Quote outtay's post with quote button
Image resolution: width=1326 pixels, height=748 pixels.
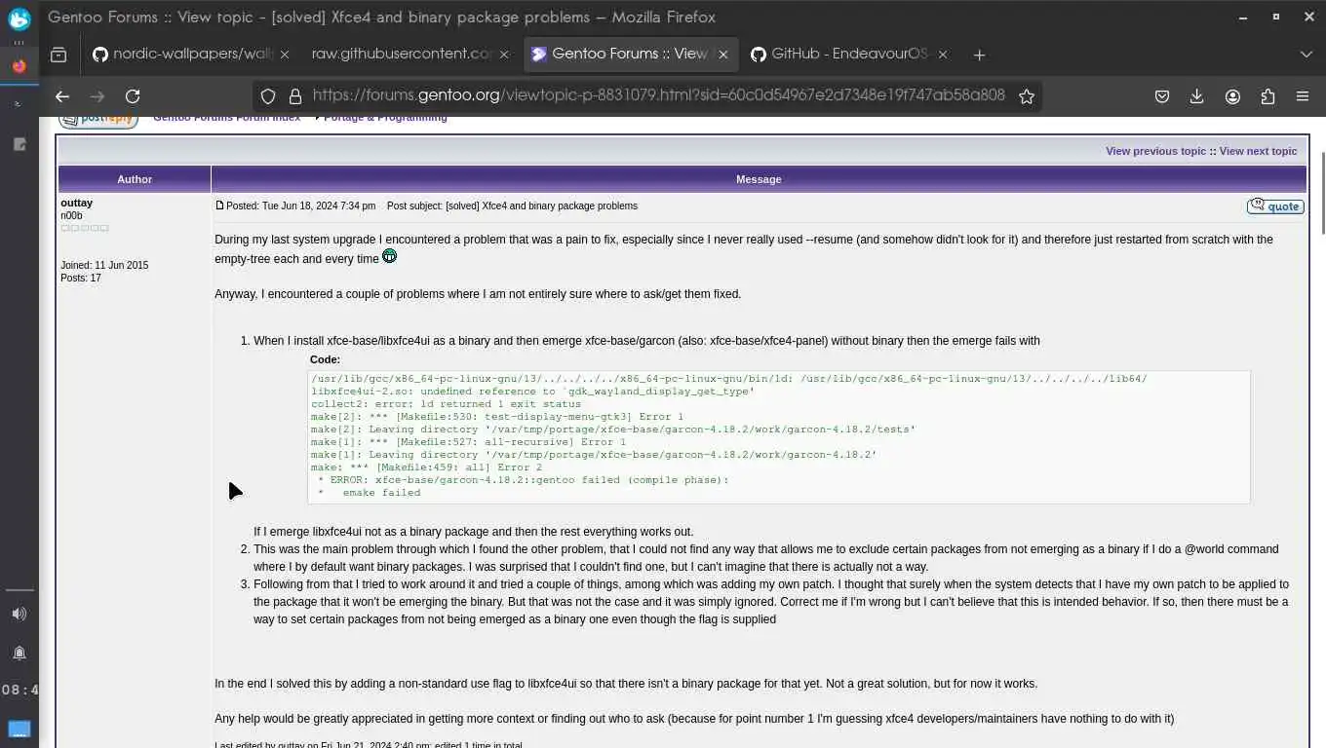(1275, 206)
